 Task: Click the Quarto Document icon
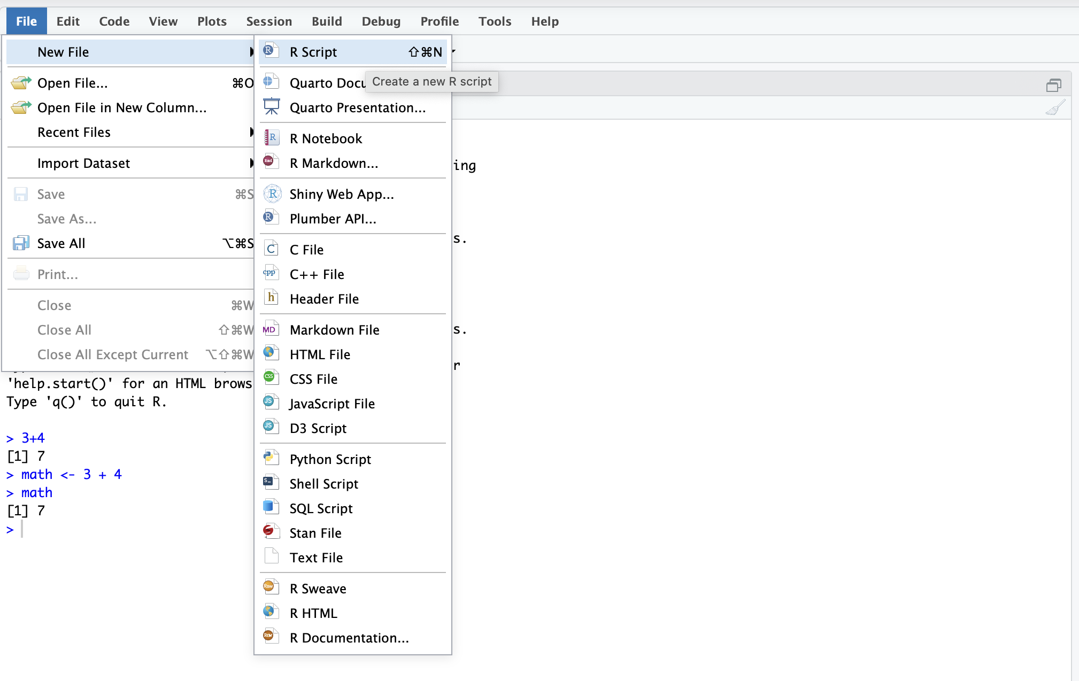271,82
